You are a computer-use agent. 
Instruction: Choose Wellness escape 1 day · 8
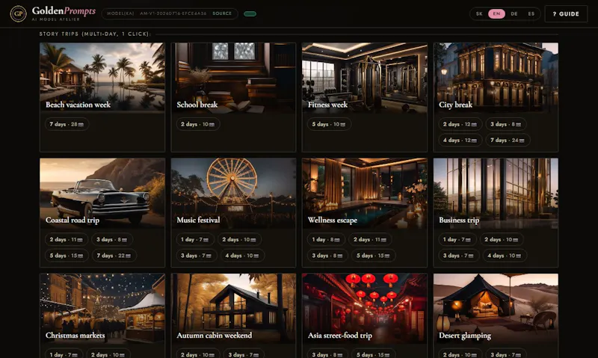(x=326, y=239)
